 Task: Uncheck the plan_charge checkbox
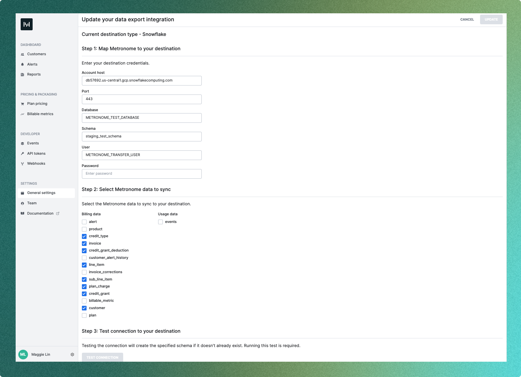84,286
